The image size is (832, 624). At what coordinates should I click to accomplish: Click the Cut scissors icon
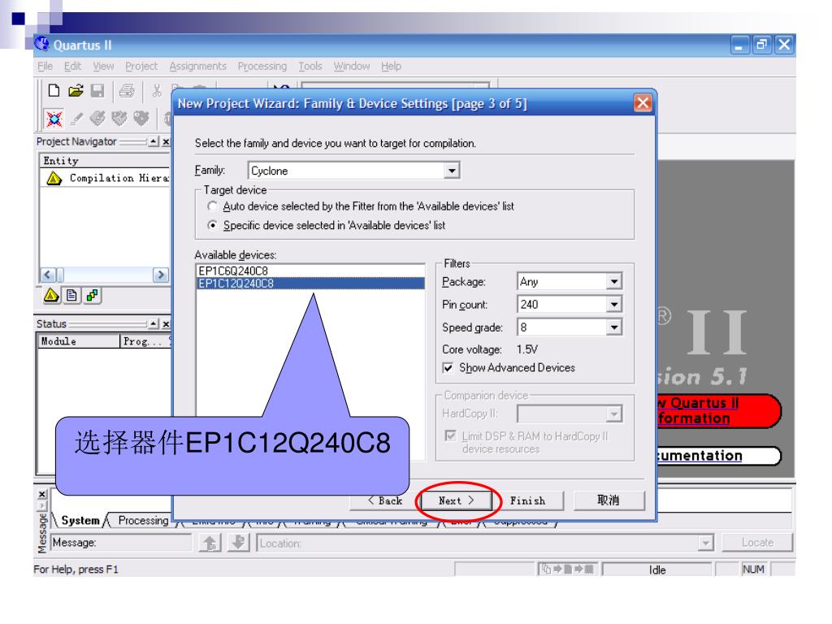coord(157,91)
